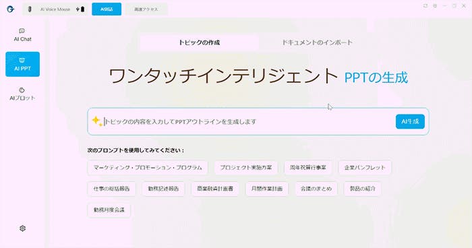472x248 pixels.
Task: Open settings via the gear icon
Action: (x=22, y=228)
